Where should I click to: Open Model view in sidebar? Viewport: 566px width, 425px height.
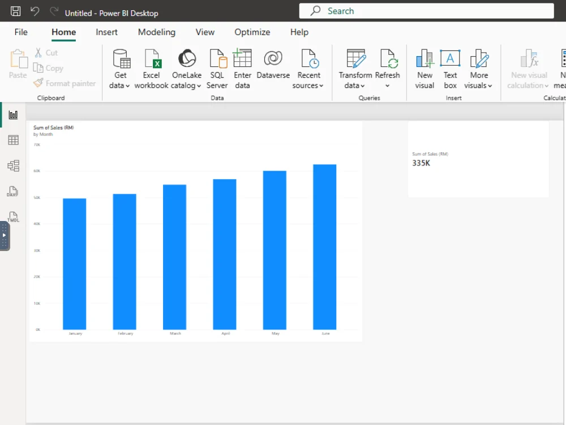coord(14,165)
